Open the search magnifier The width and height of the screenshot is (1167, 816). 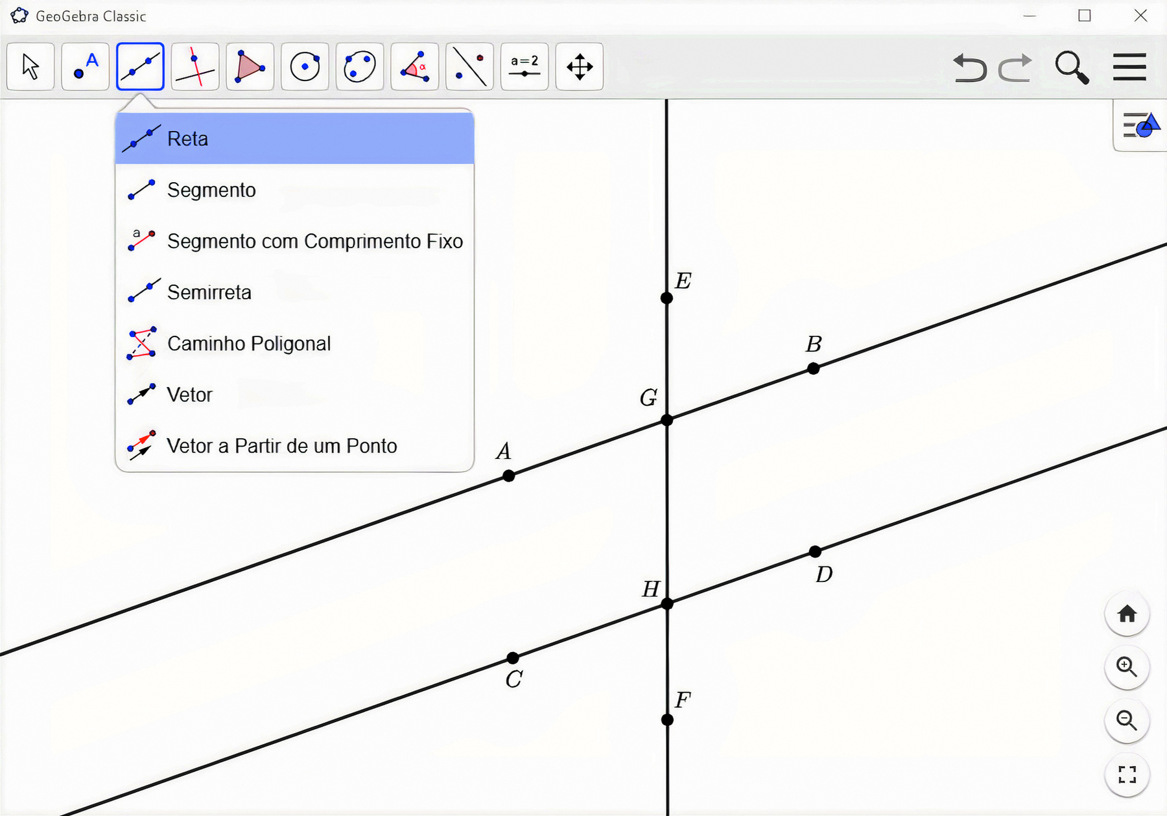(1072, 67)
